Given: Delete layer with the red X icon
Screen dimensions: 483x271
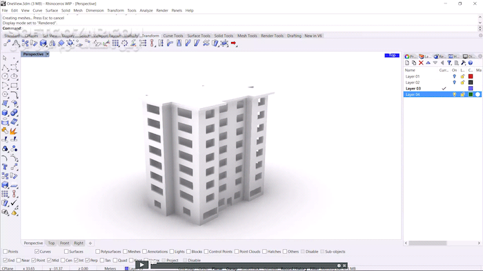Looking at the screenshot, I should pyautogui.click(x=421, y=63).
